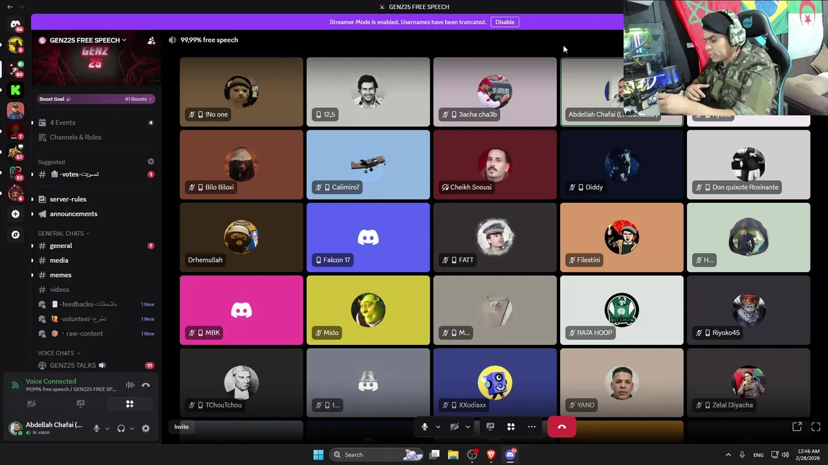Open File Explorer from taskbar

(x=453, y=455)
